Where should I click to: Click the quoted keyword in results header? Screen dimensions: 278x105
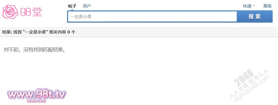click(x=36, y=32)
